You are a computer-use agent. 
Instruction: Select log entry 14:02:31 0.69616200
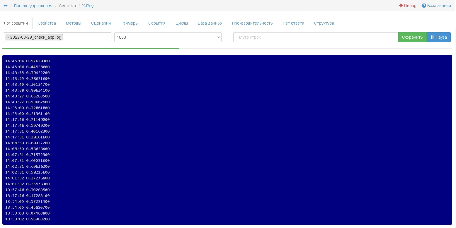tap(28, 167)
